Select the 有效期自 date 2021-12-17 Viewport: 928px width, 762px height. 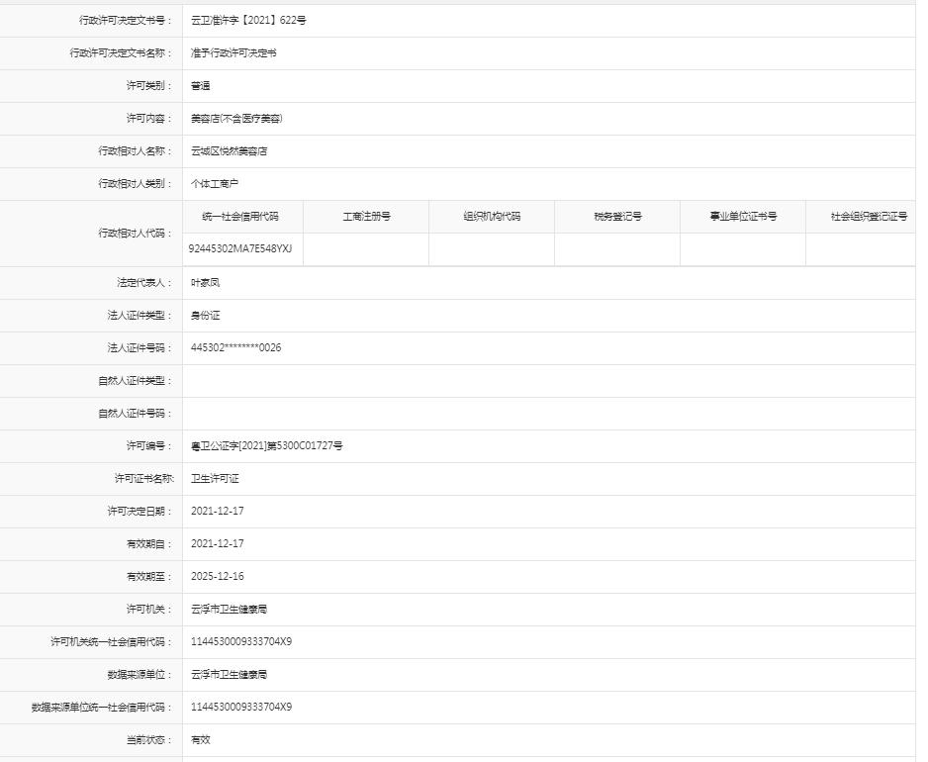click(x=218, y=543)
